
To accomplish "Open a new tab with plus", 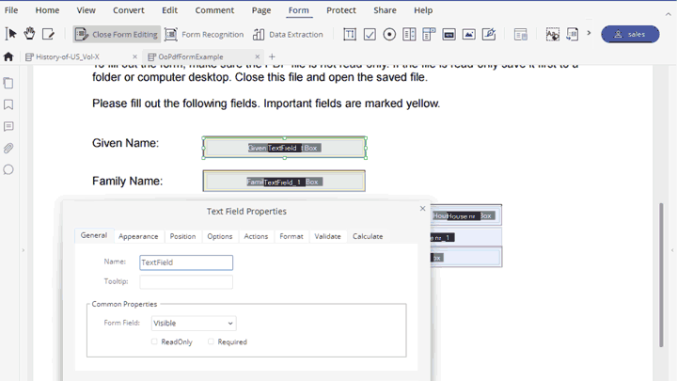I will (x=272, y=56).
